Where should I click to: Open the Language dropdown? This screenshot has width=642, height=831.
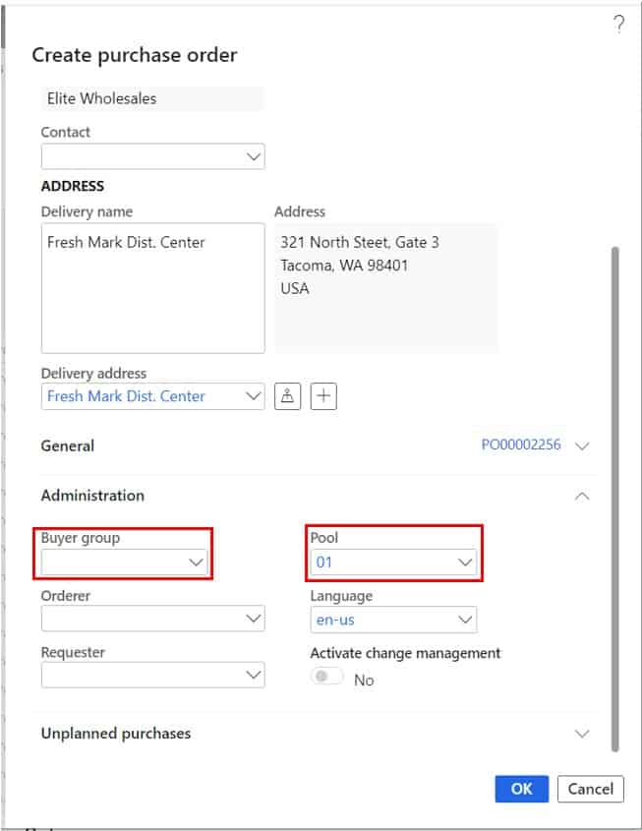pyautogui.click(x=466, y=618)
